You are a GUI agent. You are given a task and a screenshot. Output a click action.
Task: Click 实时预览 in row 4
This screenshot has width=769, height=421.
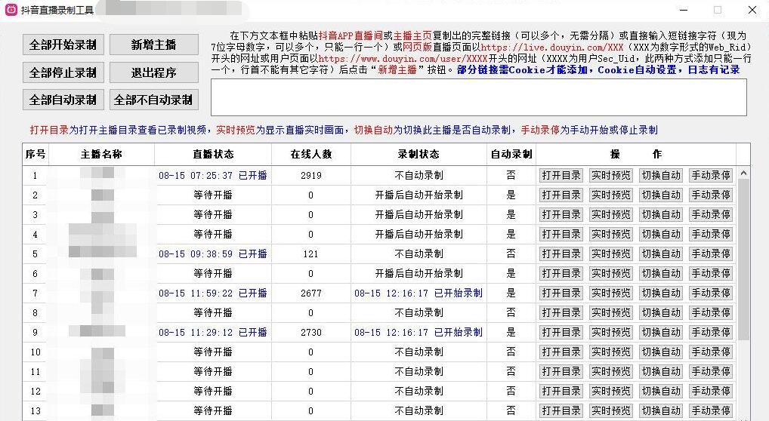tap(610, 235)
